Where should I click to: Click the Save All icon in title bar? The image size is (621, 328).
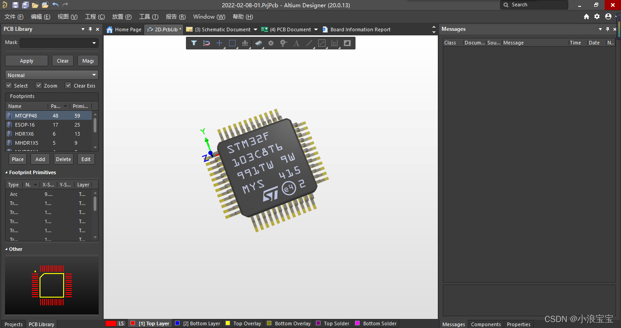[25, 5]
